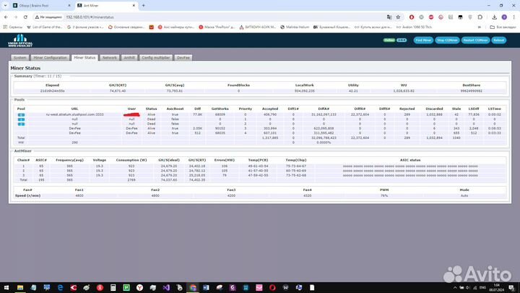Select the Miner Status tab
Viewport: 520px width, 293px height.
pos(84,58)
